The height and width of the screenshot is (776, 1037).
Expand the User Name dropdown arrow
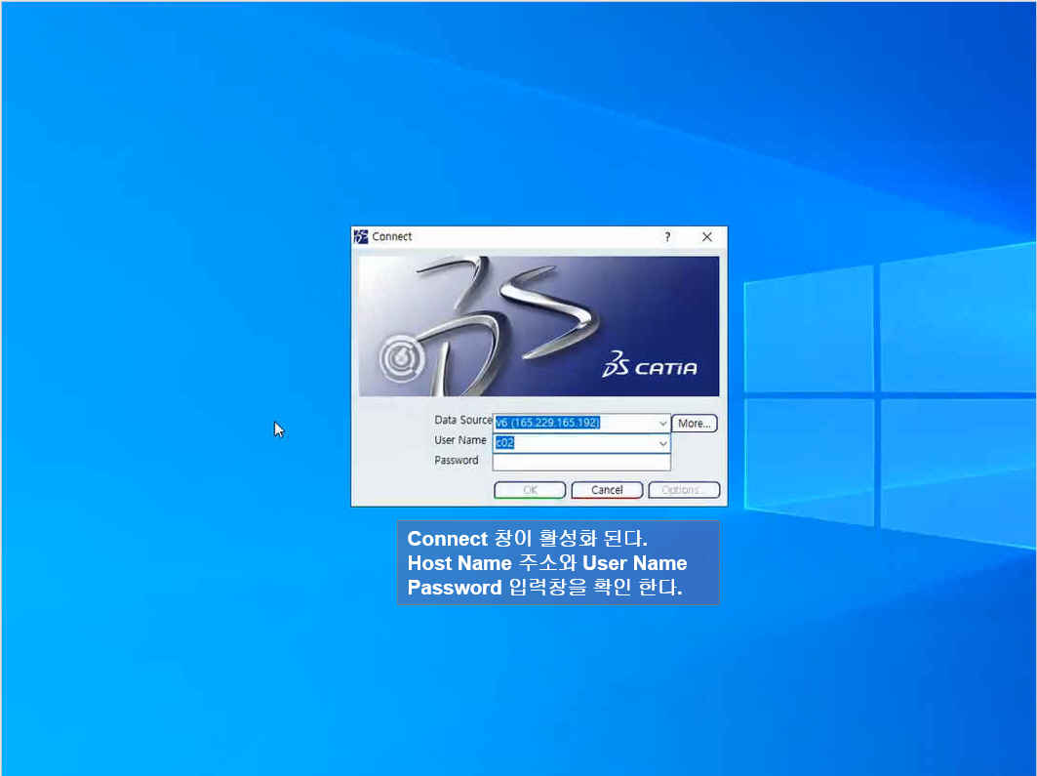pos(662,443)
